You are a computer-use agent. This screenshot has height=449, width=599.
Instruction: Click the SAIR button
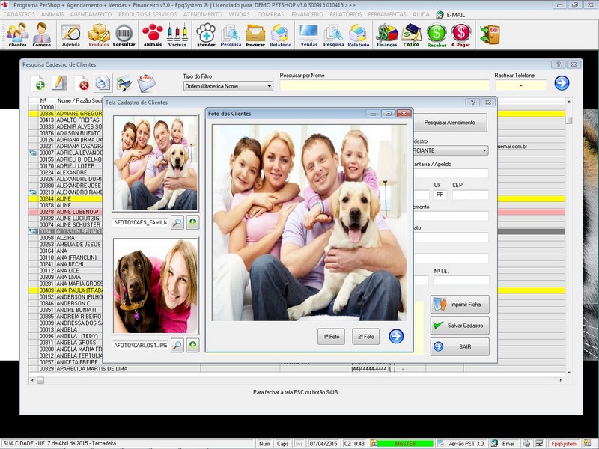coord(460,346)
